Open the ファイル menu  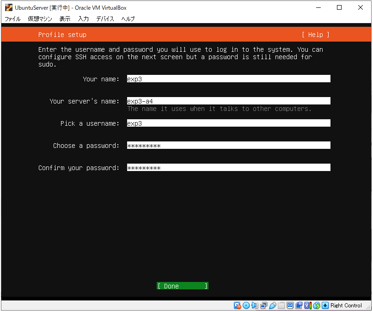tap(12, 19)
